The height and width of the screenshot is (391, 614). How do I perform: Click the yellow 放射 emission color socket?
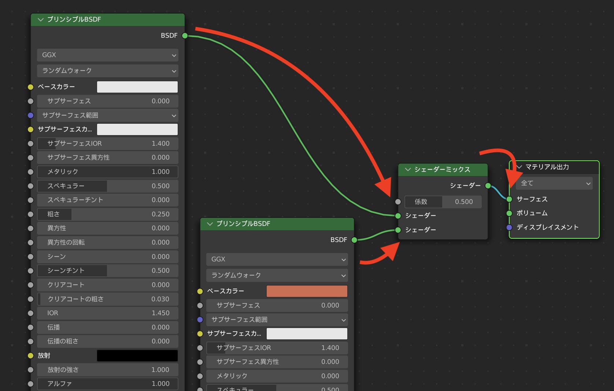point(31,355)
